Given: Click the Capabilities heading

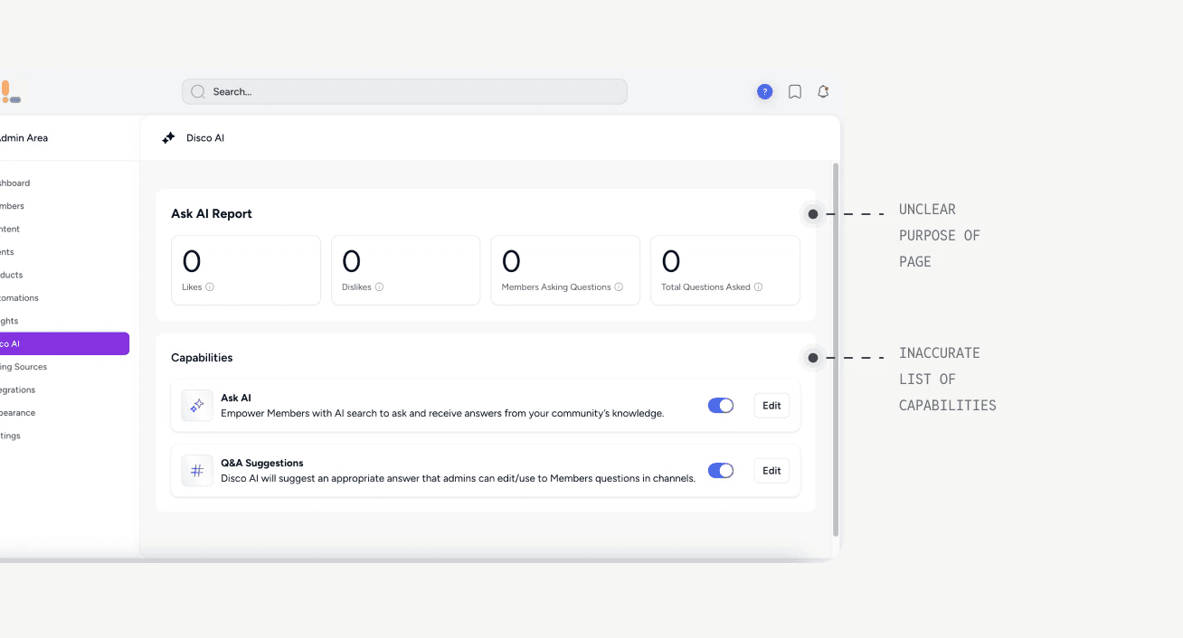Looking at the screenshot, I should point(202,358).
